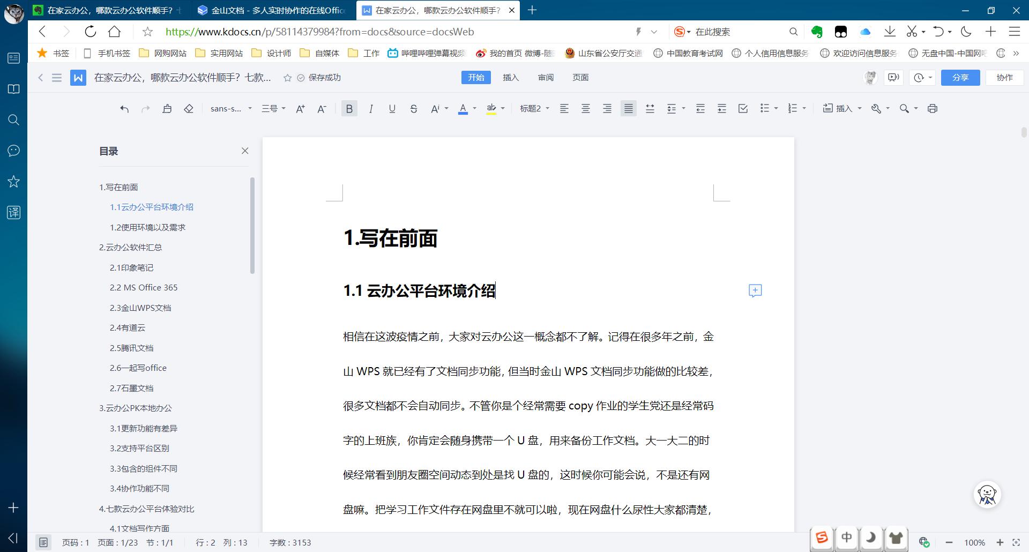
Task: Toggle justified text alignment
Action: pyautogui.click(x=628, y=108)
